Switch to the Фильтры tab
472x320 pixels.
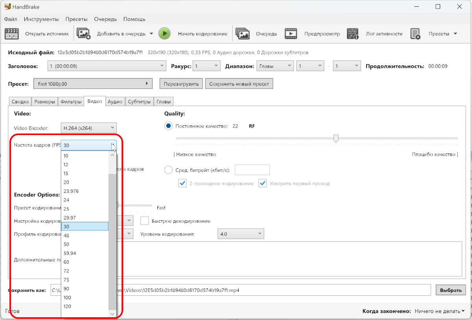pyautogui.click(x=71, y=102)
